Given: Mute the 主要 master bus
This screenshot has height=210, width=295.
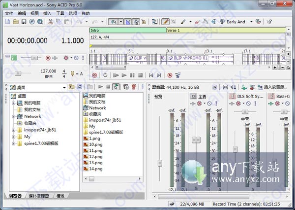Looking at the screenshot, I should 209,104.
